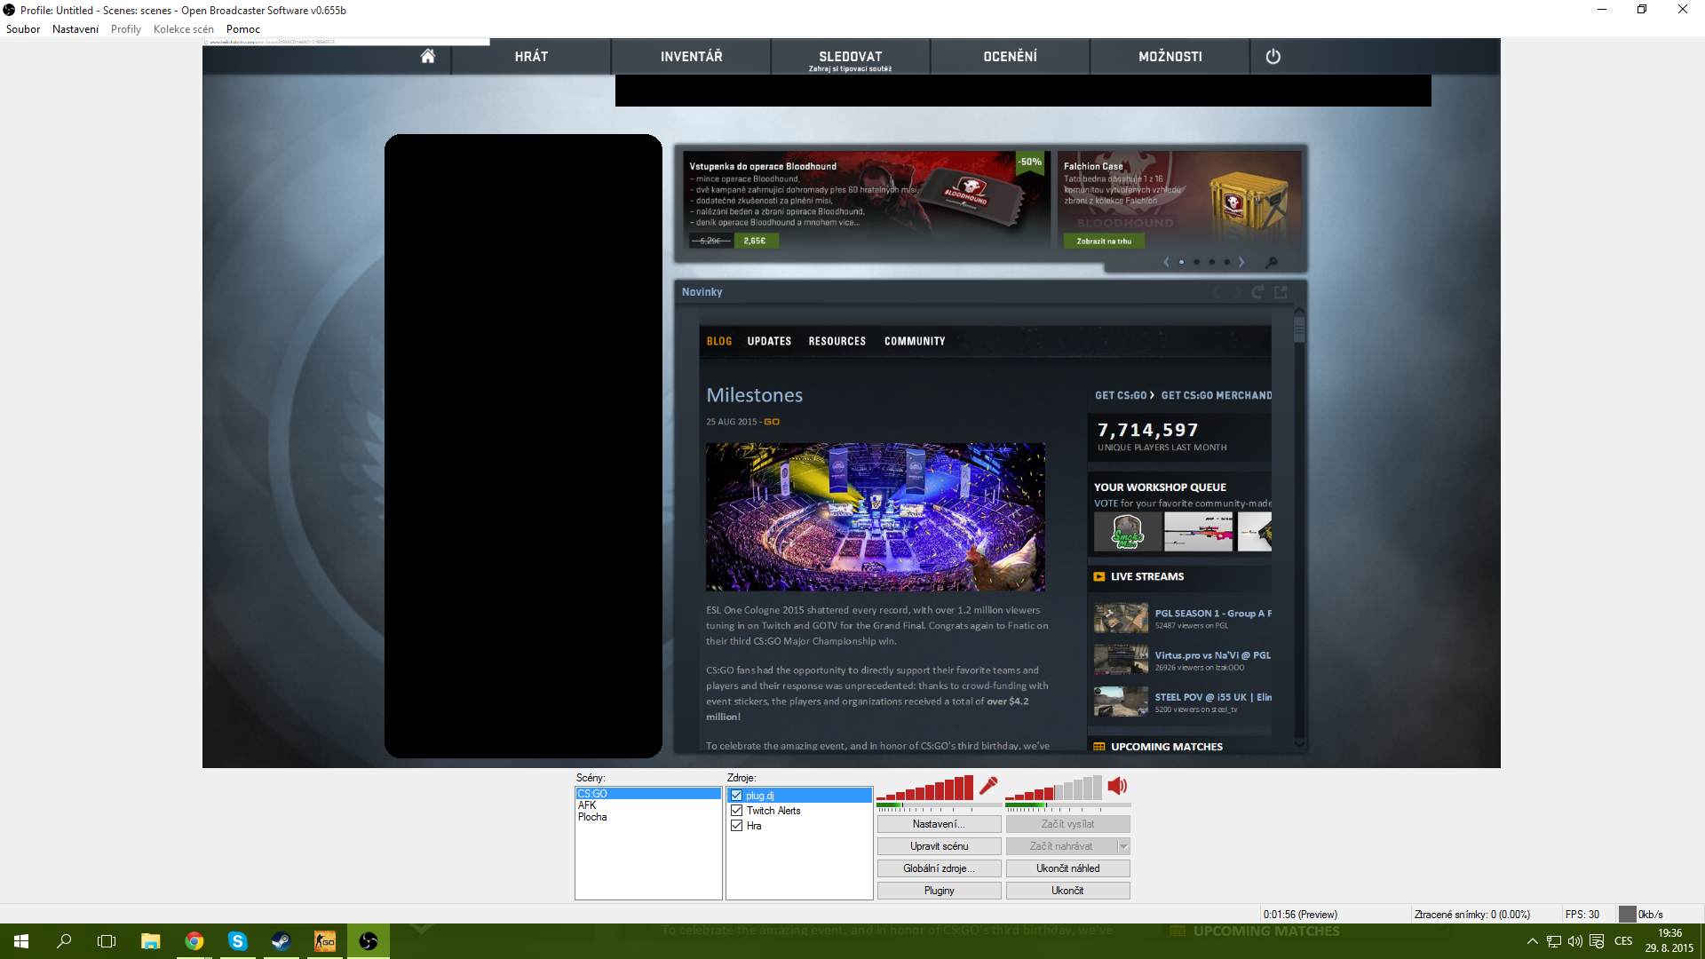This screenshot has width=1705, height=959.
Task: Open the Nastavení menu
Action: pos(75,29)
